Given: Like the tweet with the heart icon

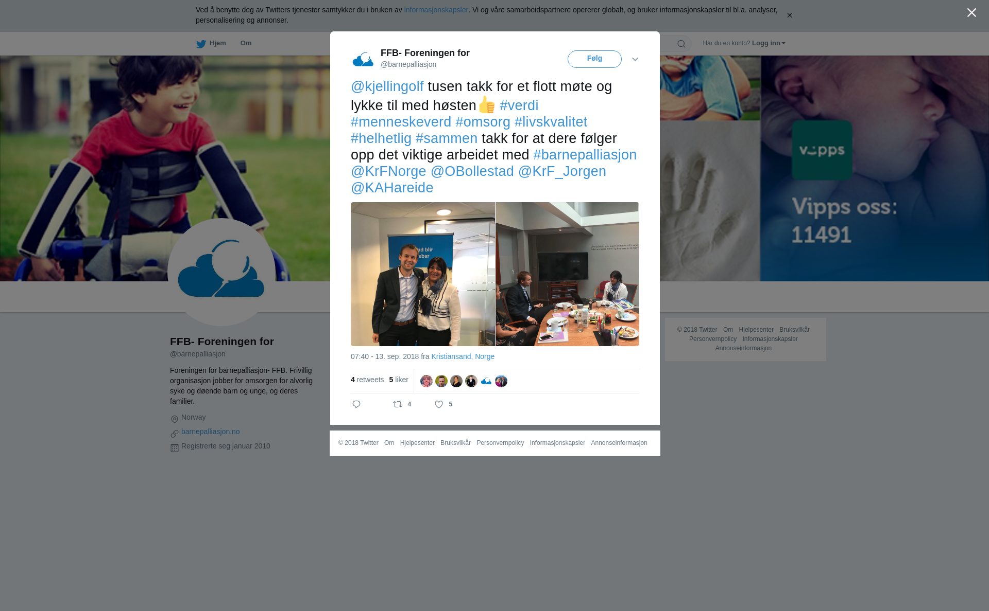Looking at the screenshot, I should pyautogui.click(x=439, y=405).
